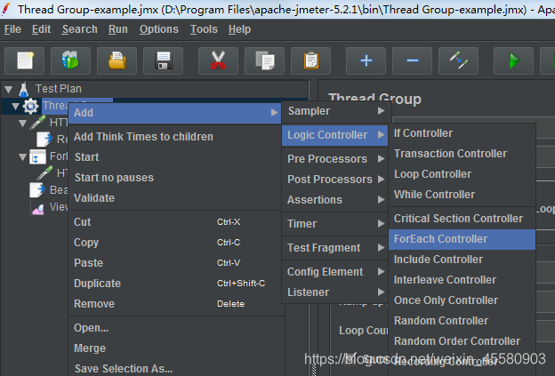Collapse the ForEach controller tree node

click(x=22, y=157)
